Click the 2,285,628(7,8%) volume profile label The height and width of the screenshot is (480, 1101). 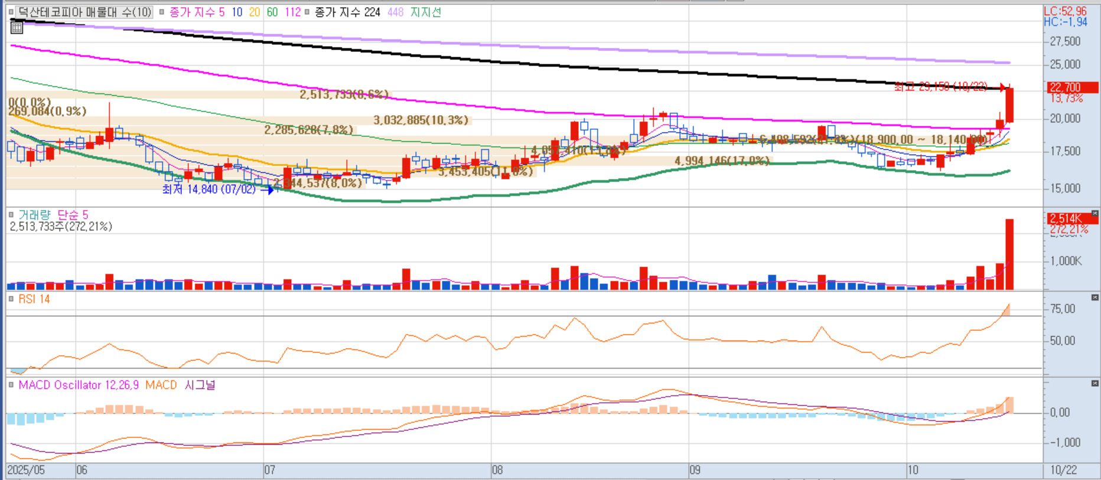click(x=309, y=130)
